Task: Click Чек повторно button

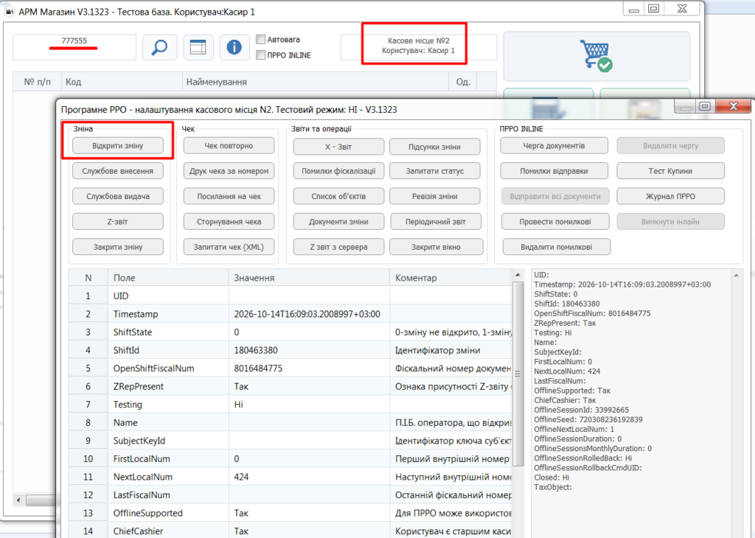Action: [229, 146]
